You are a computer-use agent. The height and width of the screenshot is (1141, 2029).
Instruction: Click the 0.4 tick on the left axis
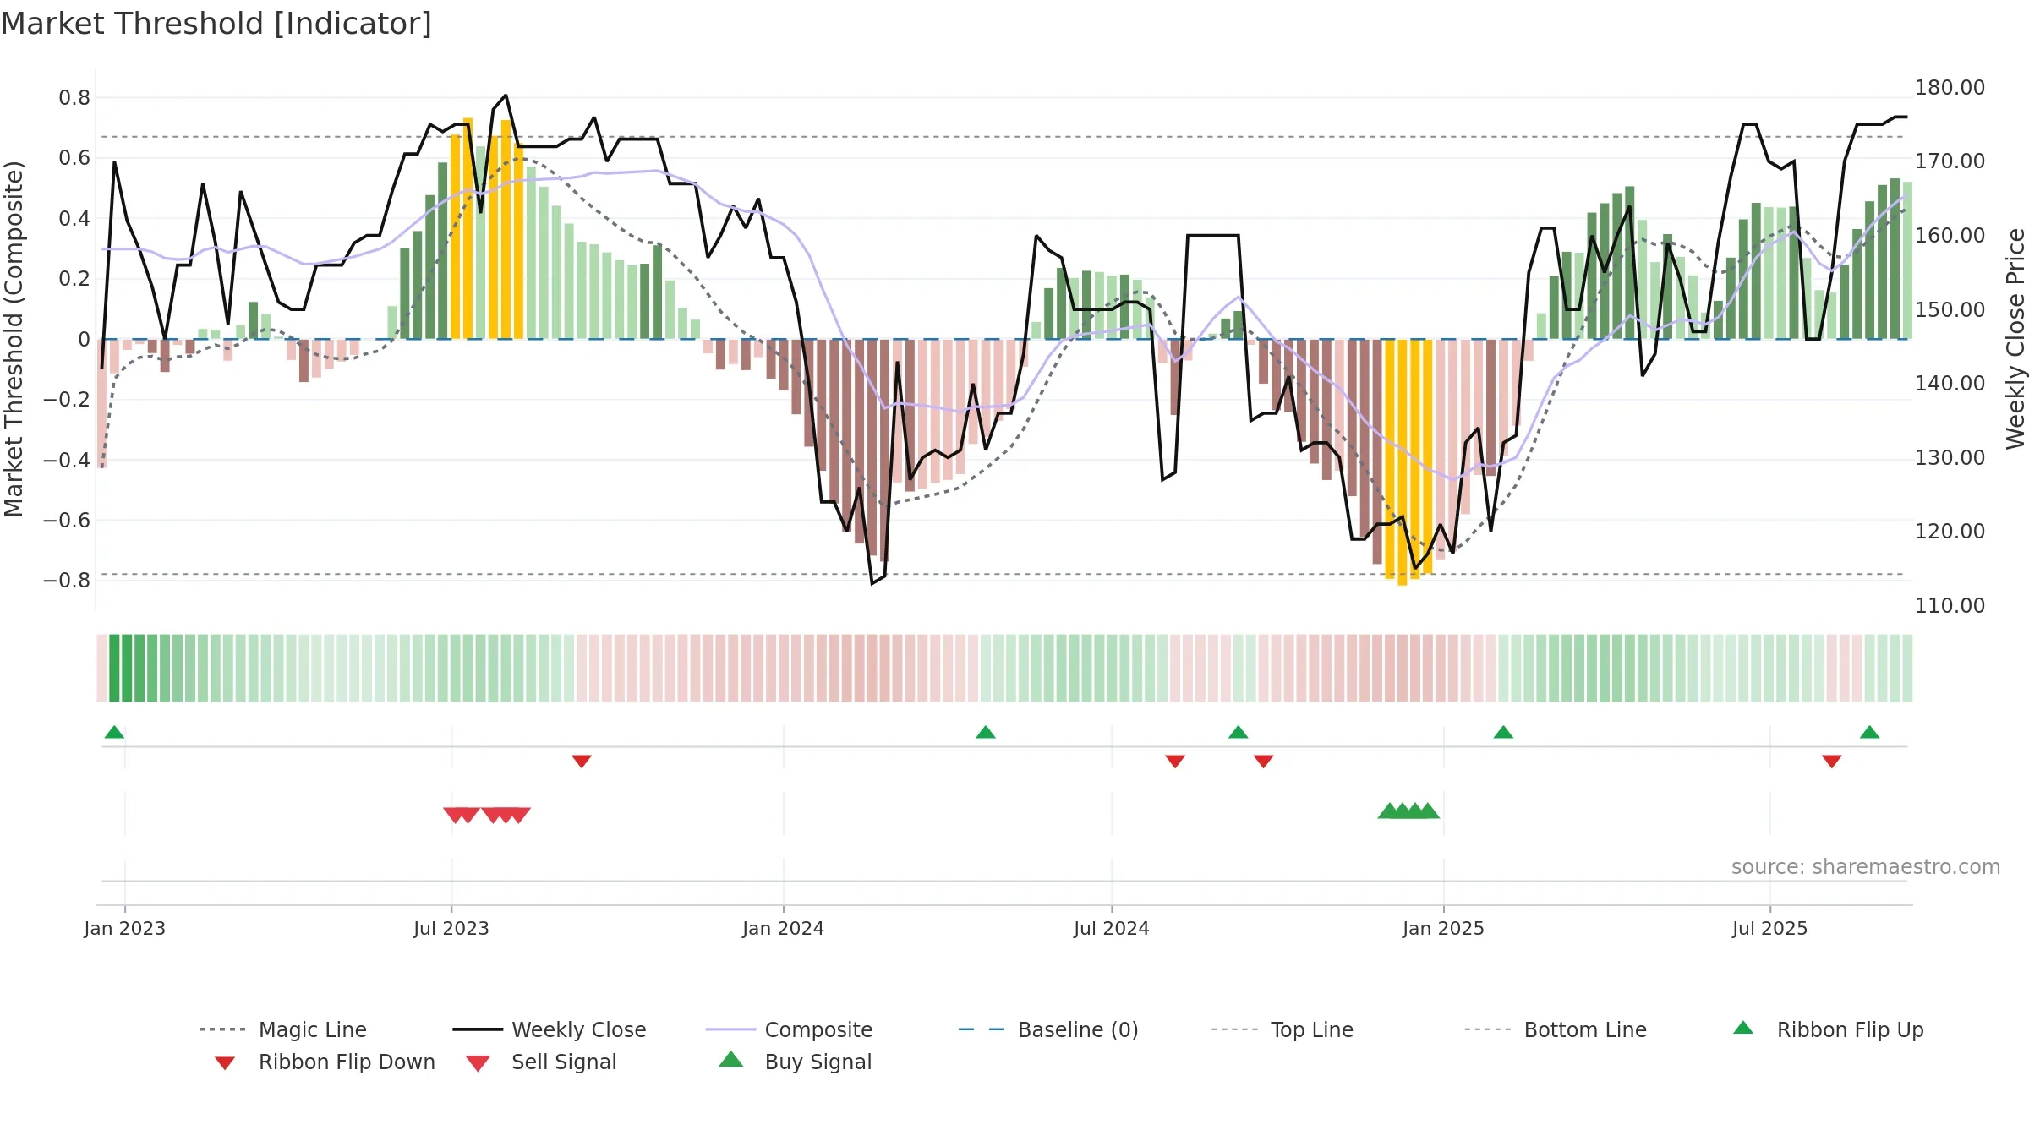pos(74,219)
